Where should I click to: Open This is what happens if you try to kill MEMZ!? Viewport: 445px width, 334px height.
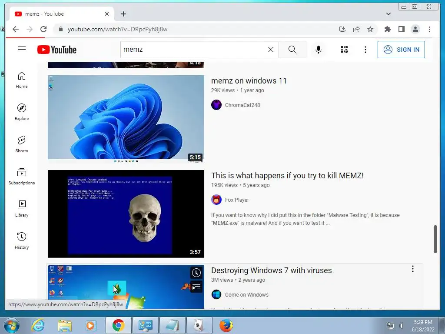(287, 176)
